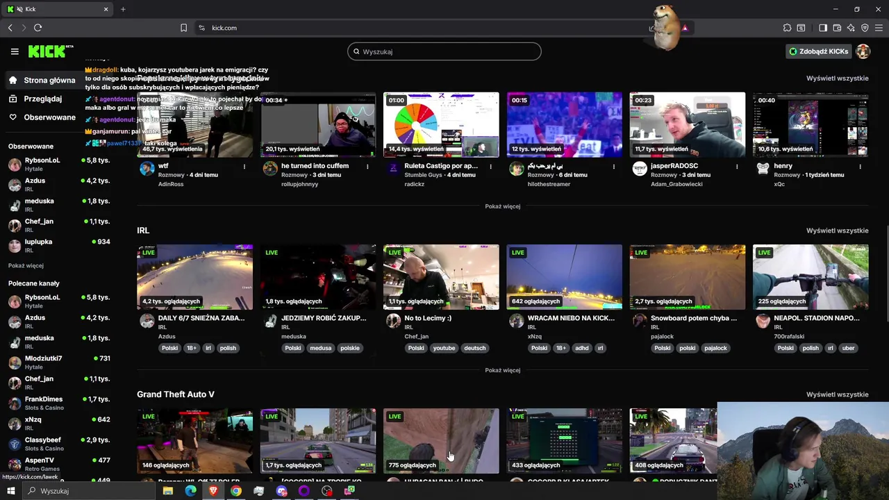Open FrankDimes in recommended channels
Screen dimensions: 889x500
pos(59,403)
